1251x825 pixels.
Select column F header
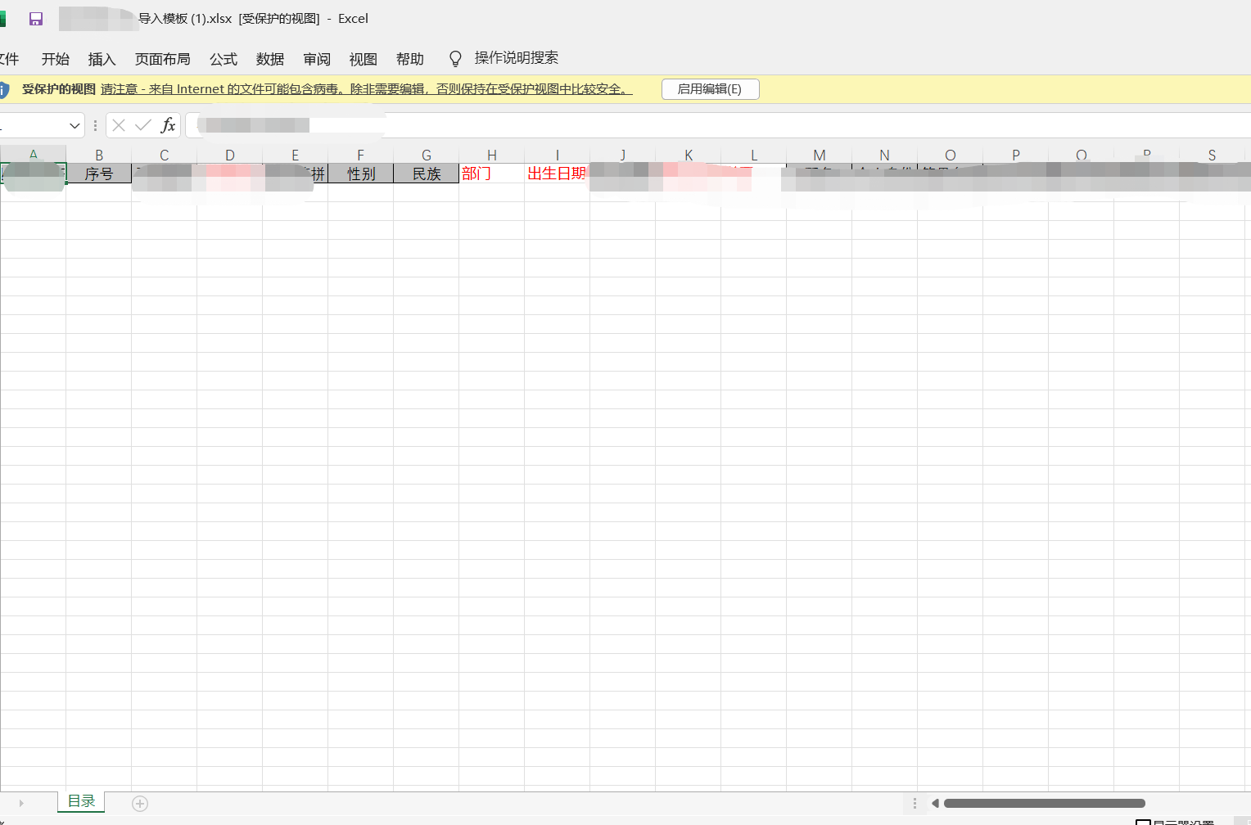click(360, 155)
